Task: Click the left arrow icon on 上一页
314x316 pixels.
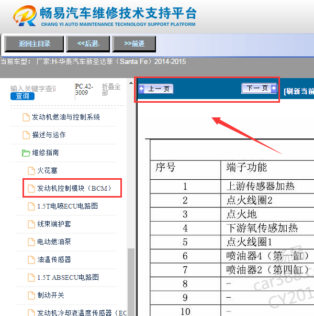Action: tap(141, 89)
